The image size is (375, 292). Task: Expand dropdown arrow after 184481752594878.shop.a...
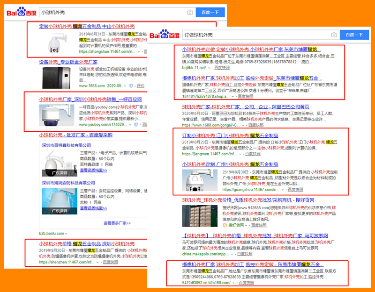click(232, 97)
